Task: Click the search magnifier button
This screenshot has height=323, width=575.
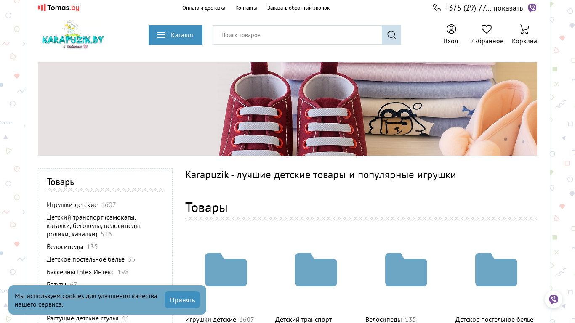Action: click(x=391, y=35)
